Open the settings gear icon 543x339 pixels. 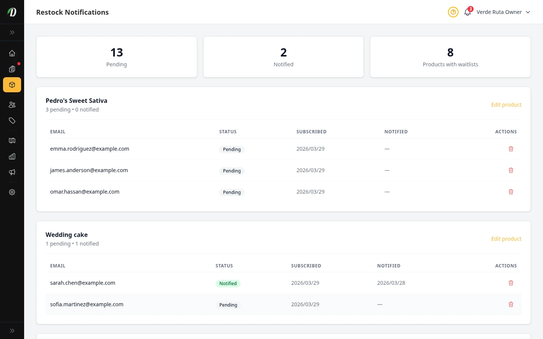[x=12, y=192]
